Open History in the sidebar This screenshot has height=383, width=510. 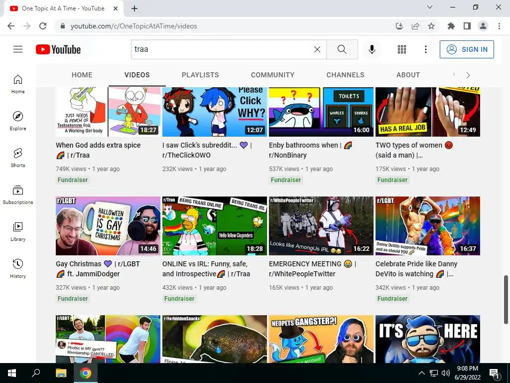18,268
